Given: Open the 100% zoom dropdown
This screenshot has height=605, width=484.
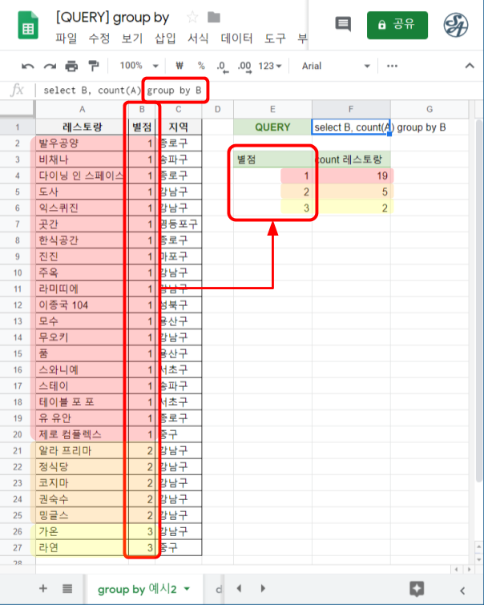Looking at the screenshot, I should (x=139, y=66).
